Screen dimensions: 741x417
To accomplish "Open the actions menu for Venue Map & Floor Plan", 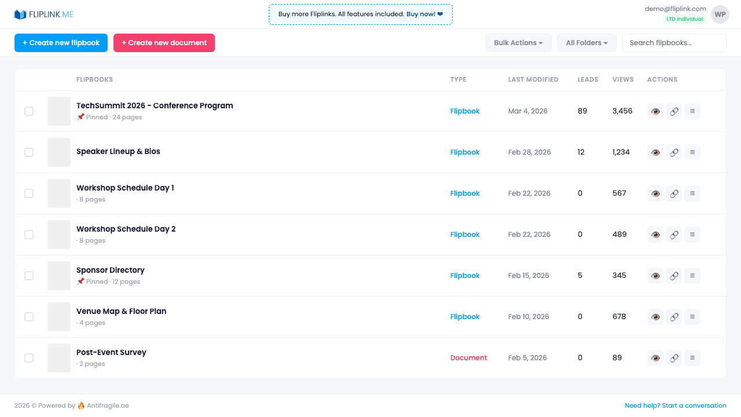I will [692, 316].
